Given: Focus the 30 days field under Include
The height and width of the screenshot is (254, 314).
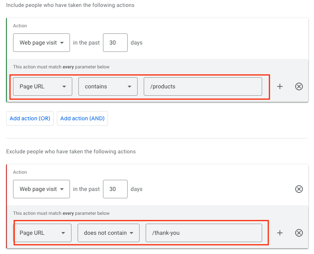Looking at the screenshot, I should click(x=115, y=43).
